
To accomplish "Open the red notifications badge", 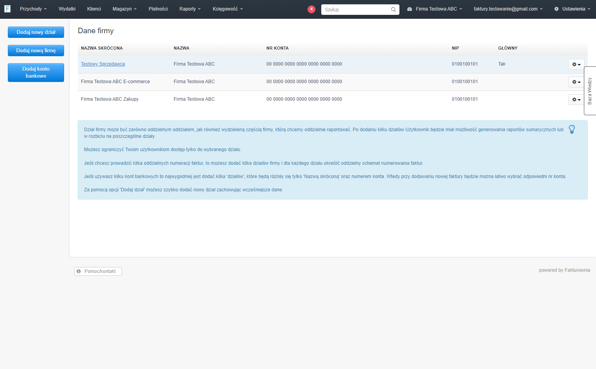I will [x=311, y=9].
